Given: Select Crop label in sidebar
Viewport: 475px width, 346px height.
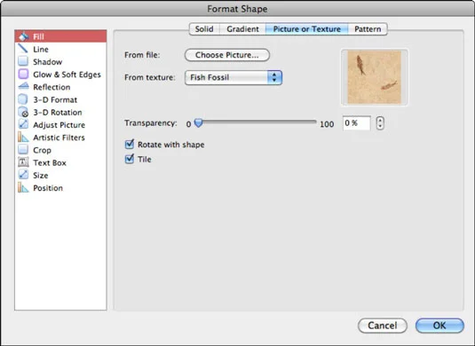Looking at the screenshot, I should (42, 150).
